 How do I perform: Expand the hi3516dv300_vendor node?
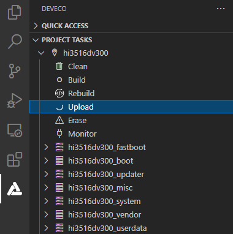coord(46,214)
